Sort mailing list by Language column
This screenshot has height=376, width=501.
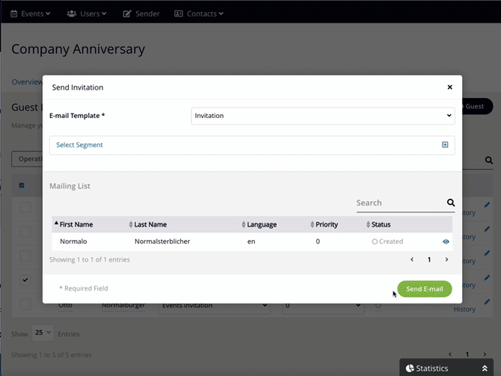[262, 224]
